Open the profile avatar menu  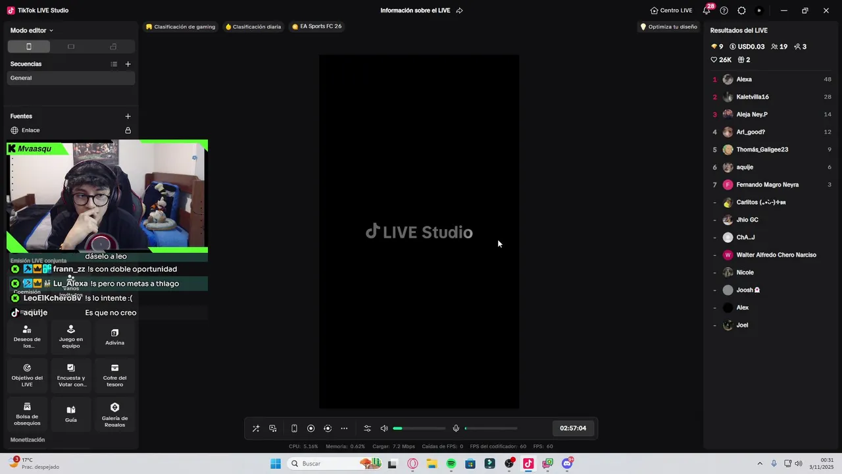(x=759, y=11)
